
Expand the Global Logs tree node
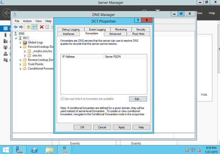coord(20,42)
